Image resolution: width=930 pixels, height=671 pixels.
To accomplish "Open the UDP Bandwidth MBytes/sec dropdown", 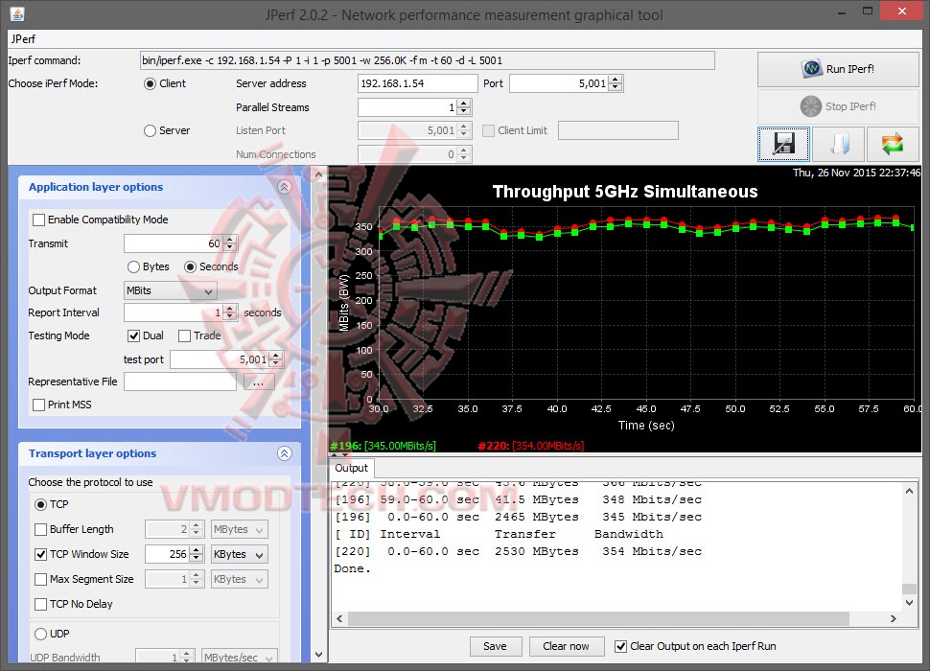I will point(239,657).
